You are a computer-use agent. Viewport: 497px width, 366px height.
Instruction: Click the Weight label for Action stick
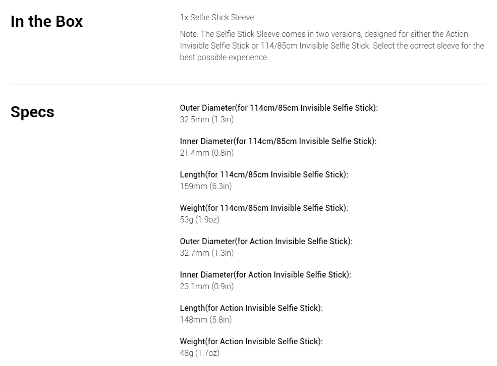coord(251,341)
